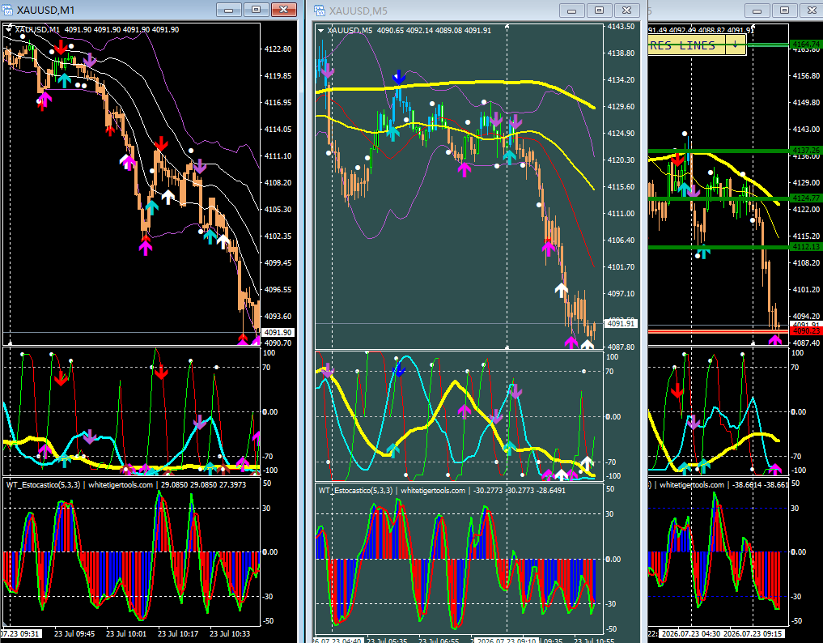The height and width of the screenshot is (643, 823).
Task: Minimize the rightmost chart window
Action: point(757,11)
